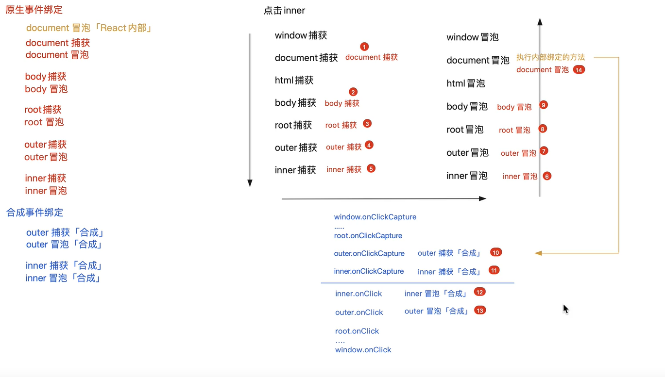Click the blue text 'root.onClickCapture'
This screenshot has width=665, height=377.
(x=368, y=236)
